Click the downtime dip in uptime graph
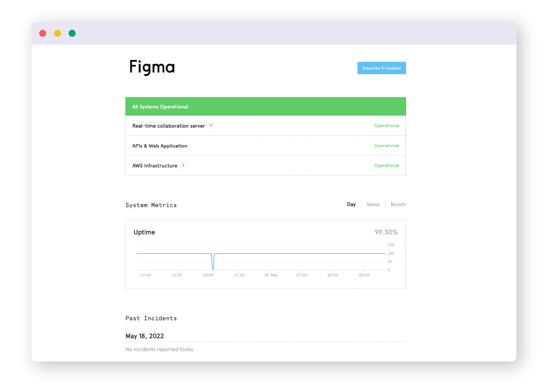Screen dimensions: 549x389 [x=213, y=262]
